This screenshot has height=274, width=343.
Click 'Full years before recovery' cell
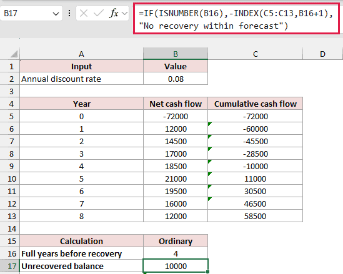81,253
